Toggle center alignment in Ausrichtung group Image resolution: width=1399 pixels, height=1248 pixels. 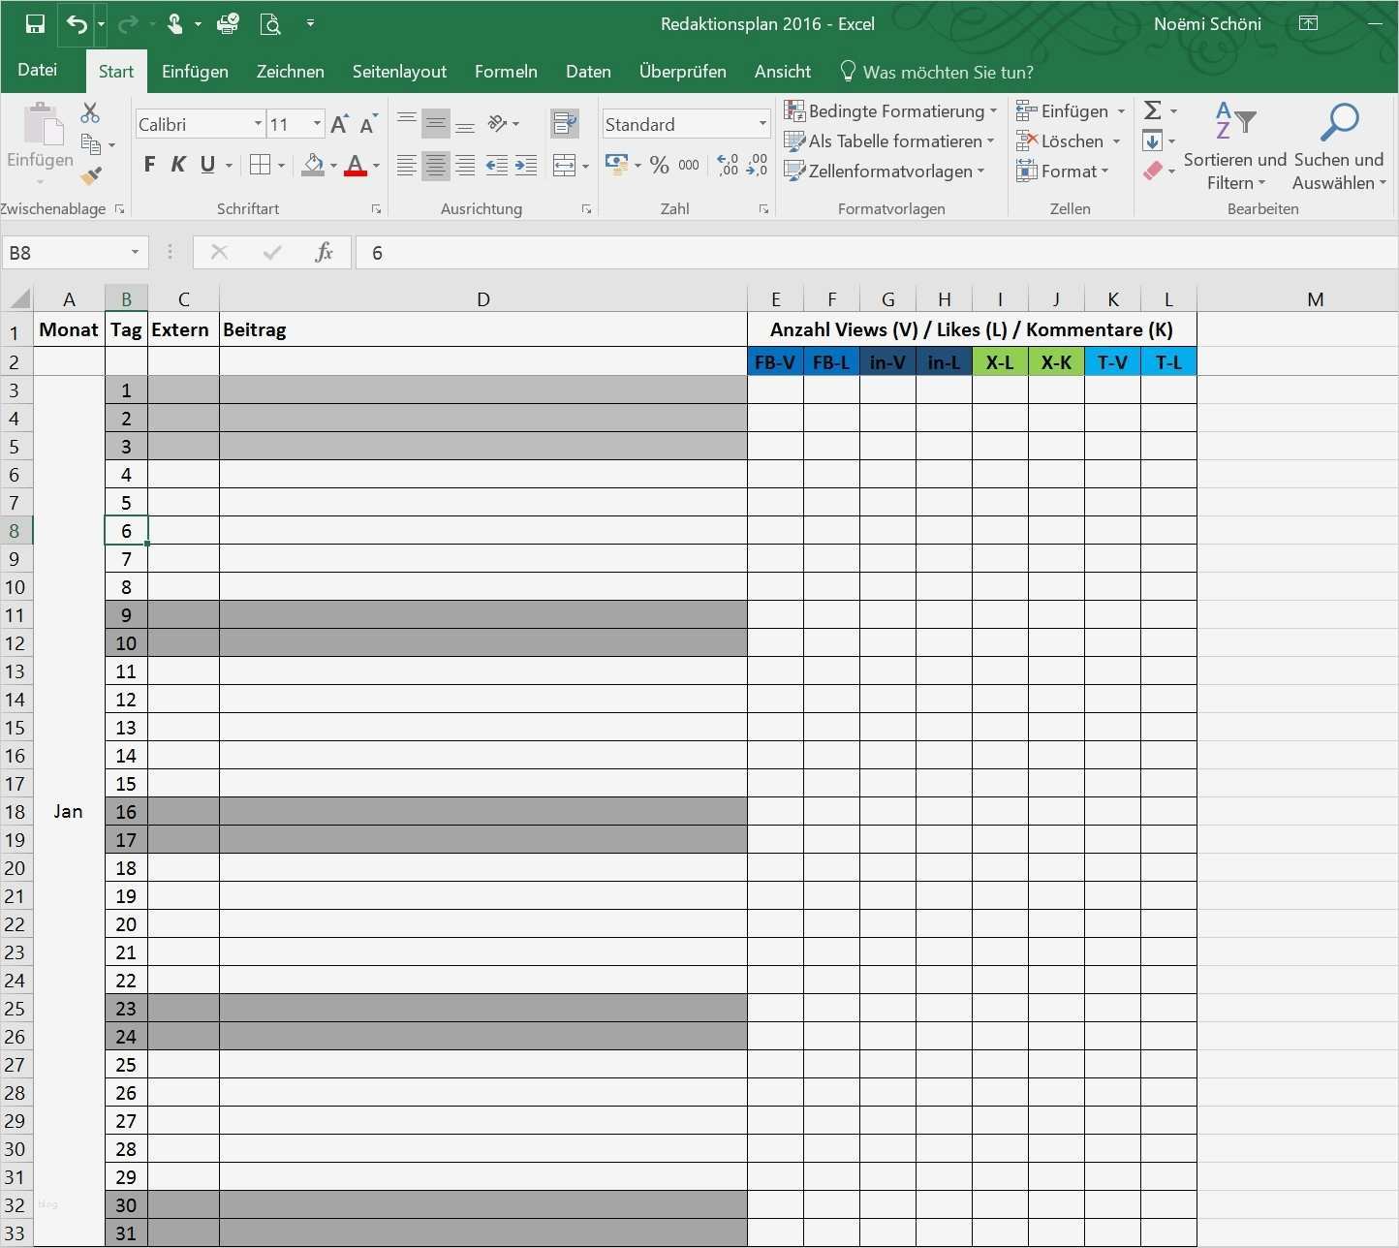coord(435,165)
